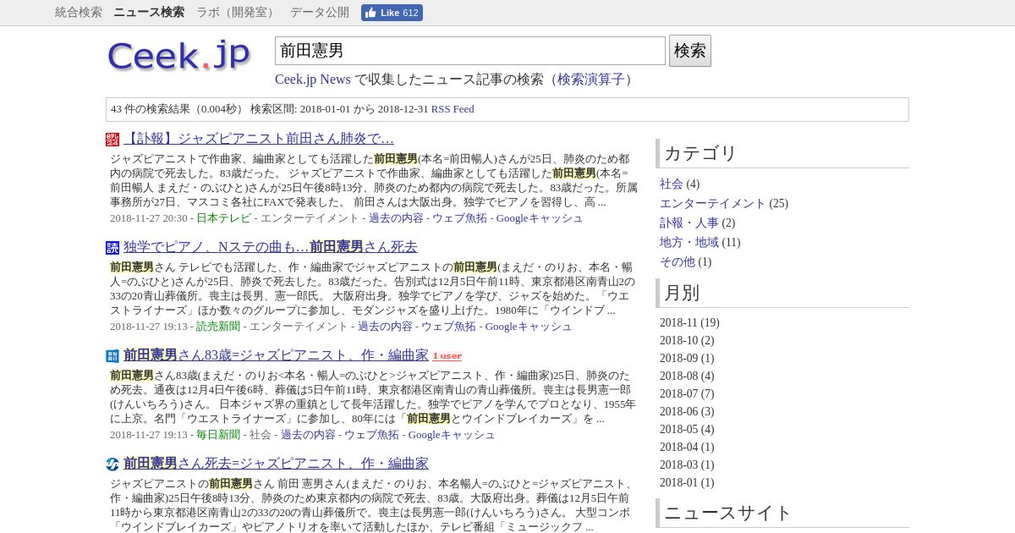Select month 2018-10 (2)
The image size is (1015, 533).
687,340
